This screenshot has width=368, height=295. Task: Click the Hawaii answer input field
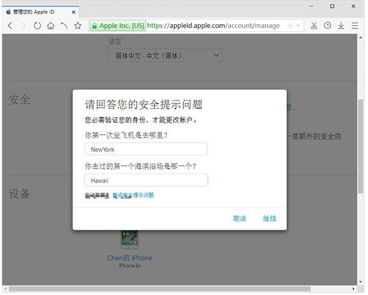coord(146,180)
